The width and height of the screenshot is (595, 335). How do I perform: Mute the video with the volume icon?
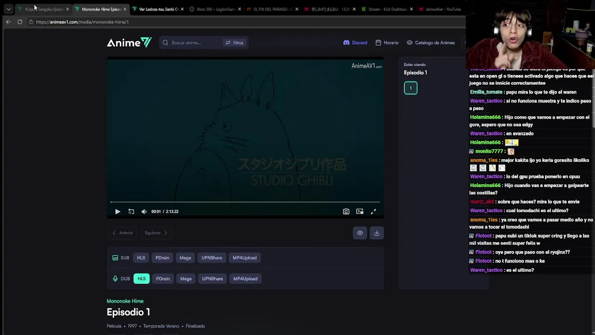(x=144, y=212)
